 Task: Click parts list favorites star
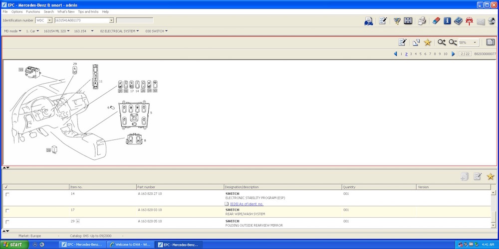tap(491, 177)
